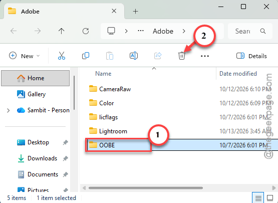Unpin Documents using its pin icon
Screen dimensions: 278x203
click(x=66, y=174)
